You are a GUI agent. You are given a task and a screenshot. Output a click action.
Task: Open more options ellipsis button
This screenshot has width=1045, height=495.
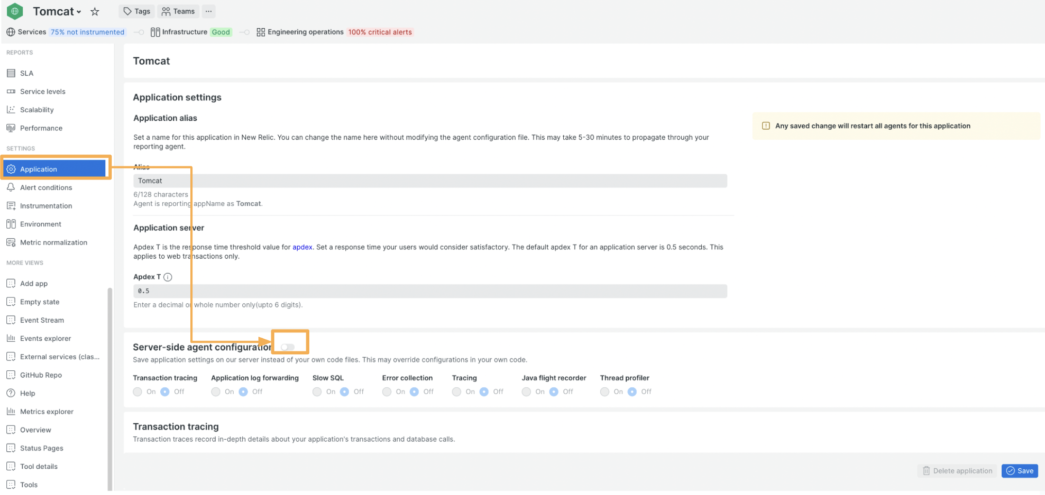pos(208,12)
